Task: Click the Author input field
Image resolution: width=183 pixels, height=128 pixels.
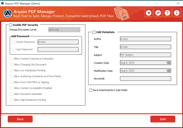Action: (x=145, y=39)
